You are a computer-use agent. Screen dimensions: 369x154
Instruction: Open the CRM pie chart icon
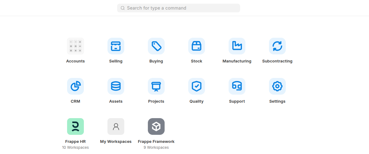pyautogui.click(x=75, y=86)
